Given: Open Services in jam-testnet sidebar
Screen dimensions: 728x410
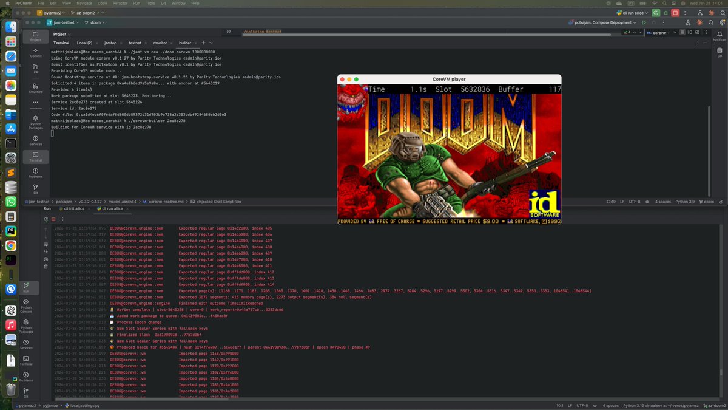Looking at the screenshot, I should pos(35,140).
